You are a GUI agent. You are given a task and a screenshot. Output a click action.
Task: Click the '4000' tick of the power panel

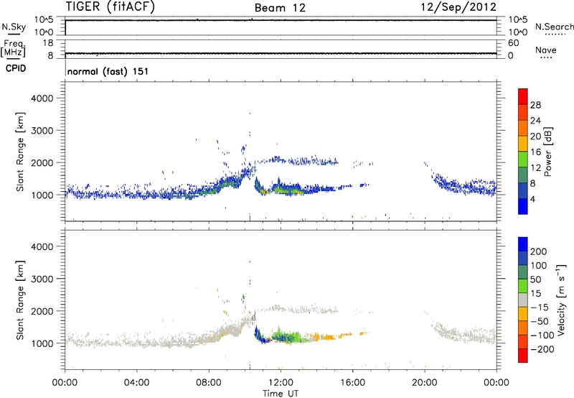(x=42, y=98)
